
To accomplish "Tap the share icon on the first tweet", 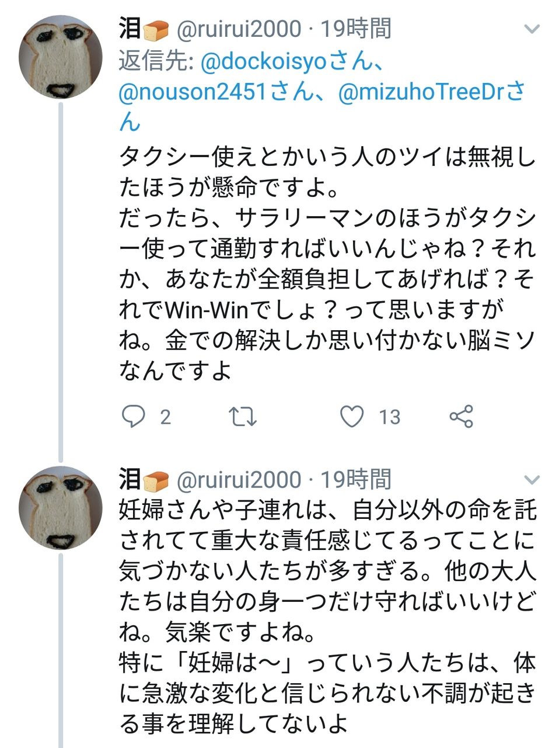I will [x=461, y=417].
